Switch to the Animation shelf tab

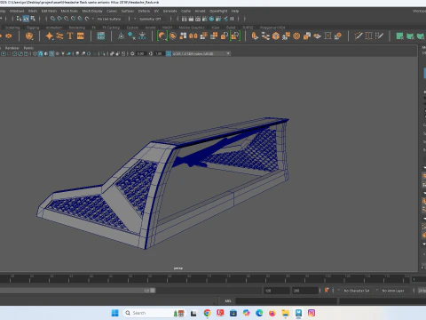(x=54, y=28)
